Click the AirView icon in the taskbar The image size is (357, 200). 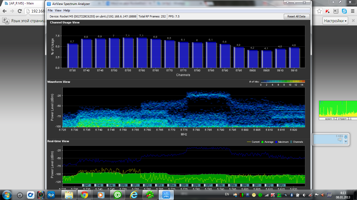166,195
